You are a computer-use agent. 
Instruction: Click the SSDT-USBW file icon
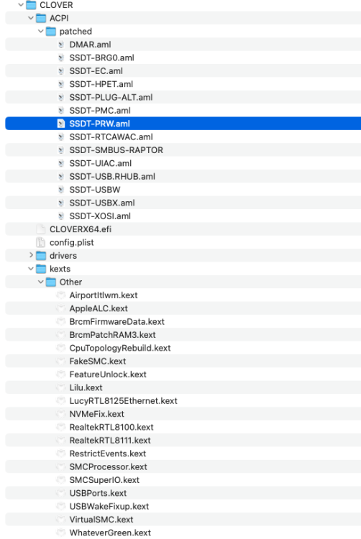[61, 190]
